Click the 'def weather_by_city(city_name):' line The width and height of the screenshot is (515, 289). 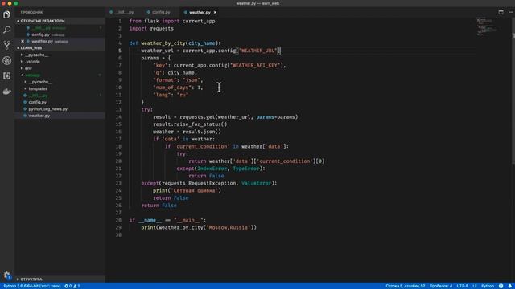[x=175, y=43]
